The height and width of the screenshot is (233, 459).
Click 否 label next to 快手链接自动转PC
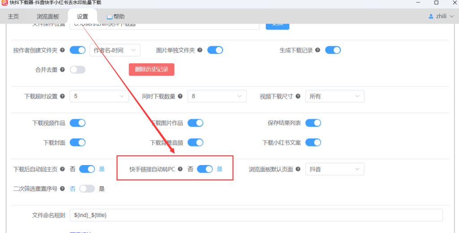pyautogui.click(x=191, y=169)
